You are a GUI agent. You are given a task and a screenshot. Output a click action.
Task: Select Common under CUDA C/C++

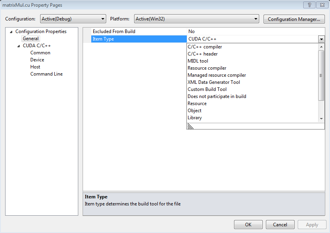40,52
